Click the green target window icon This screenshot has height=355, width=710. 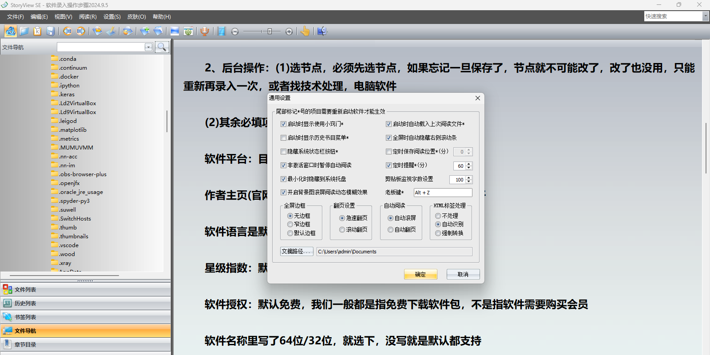pyautogui.click(x=188, y=31)
